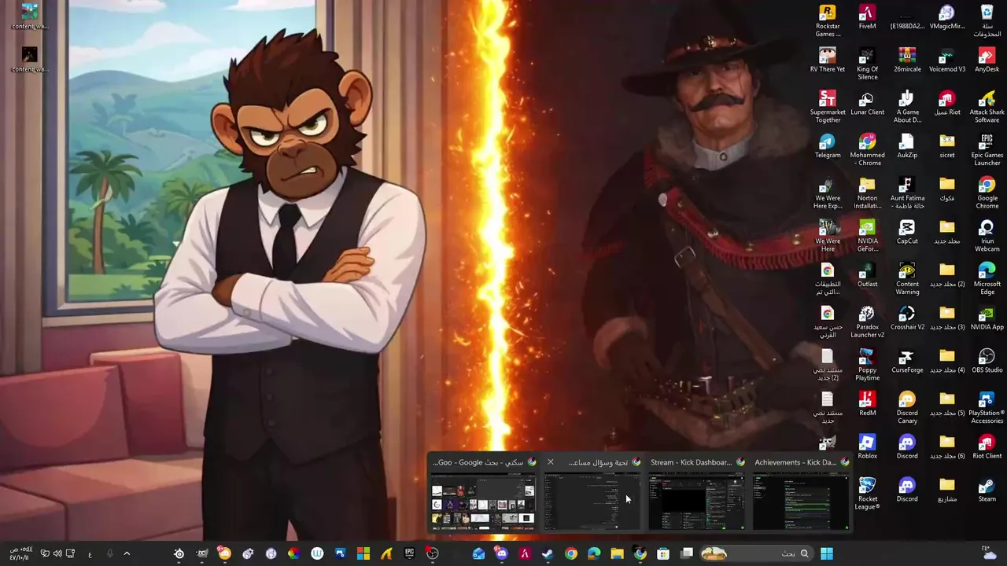Select the AukZip file on the desktop
1007x566 pixels.
[907, 146]
